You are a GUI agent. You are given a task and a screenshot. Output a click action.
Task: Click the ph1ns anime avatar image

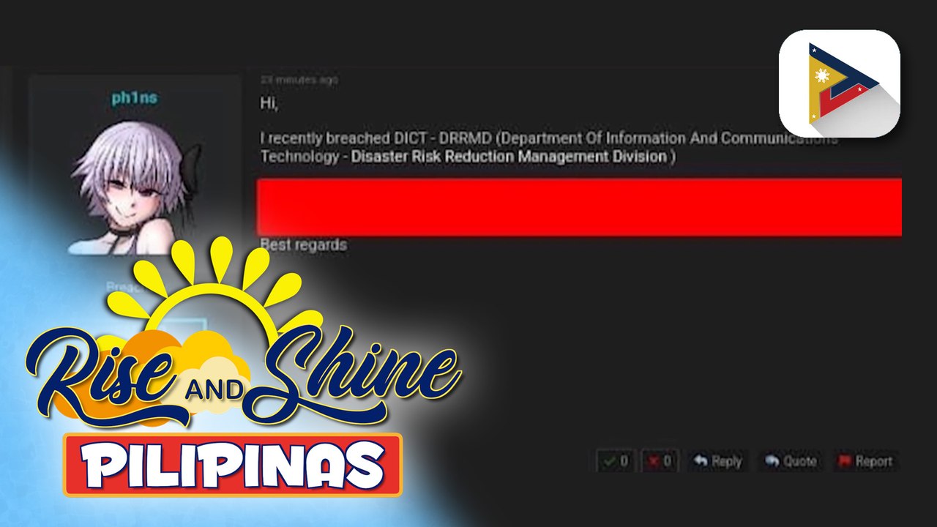[135, 188]
